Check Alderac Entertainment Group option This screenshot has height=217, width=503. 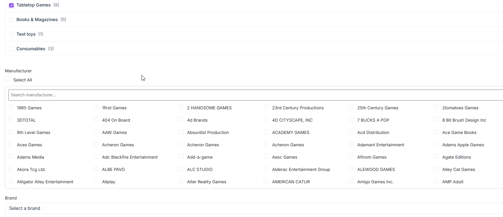[x=266, y=169]
